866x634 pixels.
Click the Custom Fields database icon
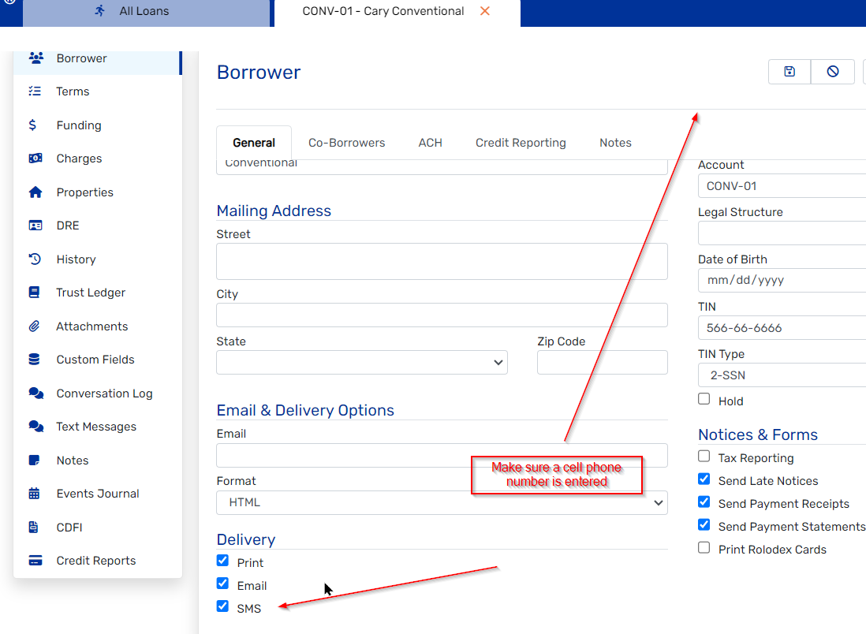[34, 360]
